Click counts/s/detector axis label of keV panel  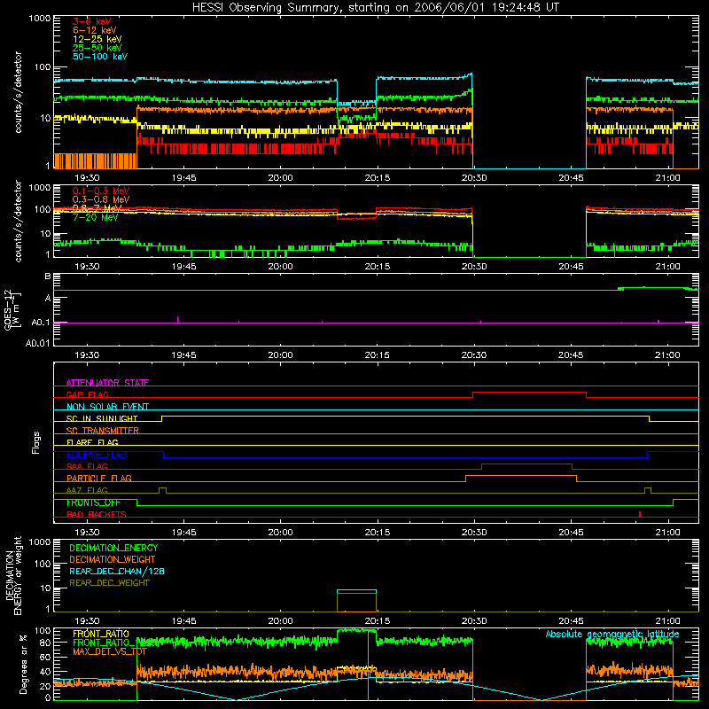click(x=19, y=92)
